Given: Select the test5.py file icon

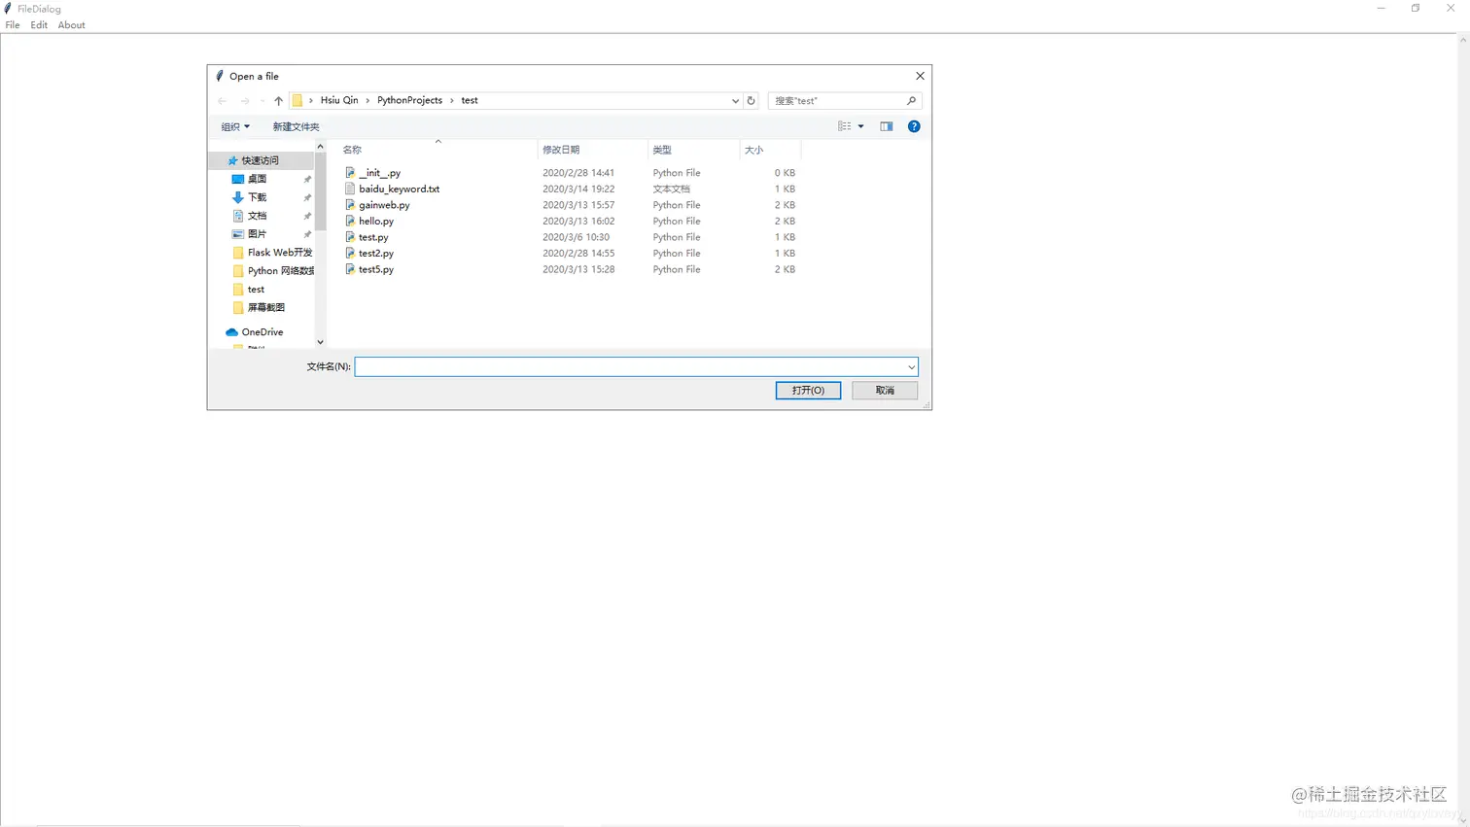Looking at the screenshot, I should tap(350, 269).
